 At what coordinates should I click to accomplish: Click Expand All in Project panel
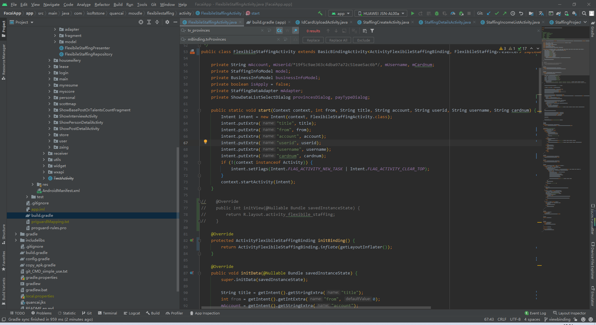149,22
